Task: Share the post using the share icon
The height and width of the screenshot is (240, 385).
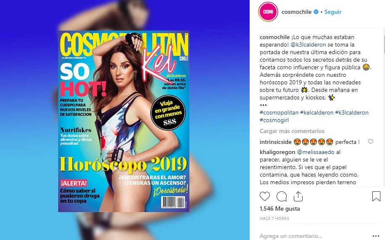Action: (298, 196)
